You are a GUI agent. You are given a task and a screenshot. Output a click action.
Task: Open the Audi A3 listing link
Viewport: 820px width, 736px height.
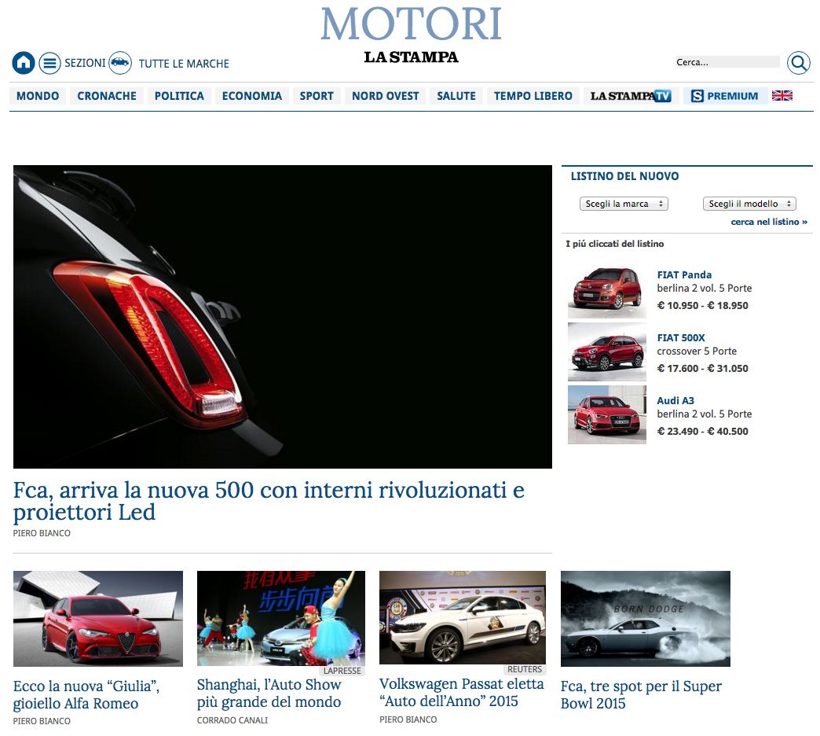coord(675,400)
